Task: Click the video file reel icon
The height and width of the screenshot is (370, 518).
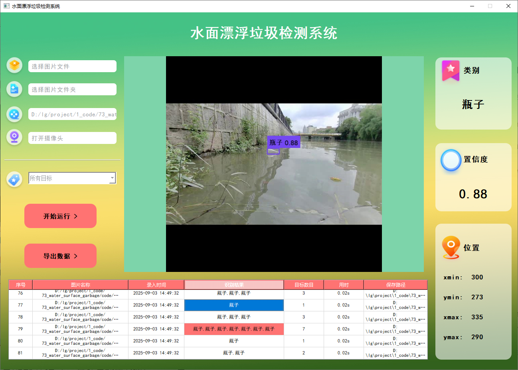Action: (14, 114)
